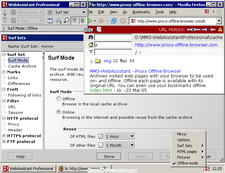
Task: Collapse the Surf Set tree node
Action: [x=4, y=55]
